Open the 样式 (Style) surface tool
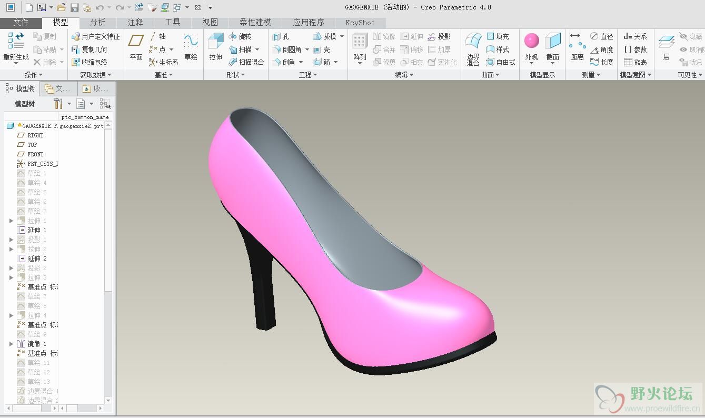 [498, 49]
